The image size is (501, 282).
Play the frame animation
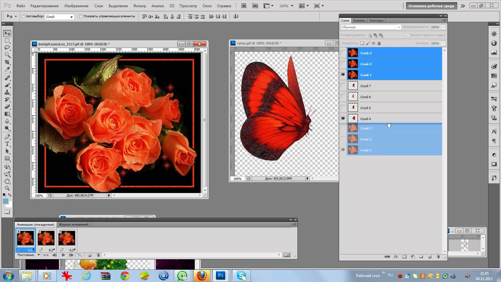tap(63, 255)
